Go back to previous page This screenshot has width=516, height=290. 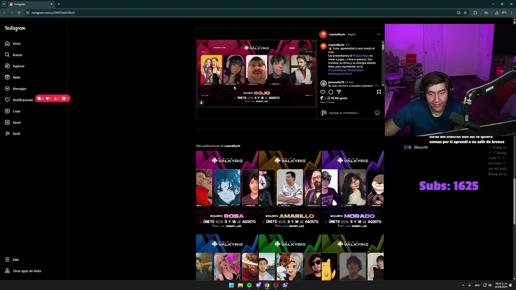point(4,12)
